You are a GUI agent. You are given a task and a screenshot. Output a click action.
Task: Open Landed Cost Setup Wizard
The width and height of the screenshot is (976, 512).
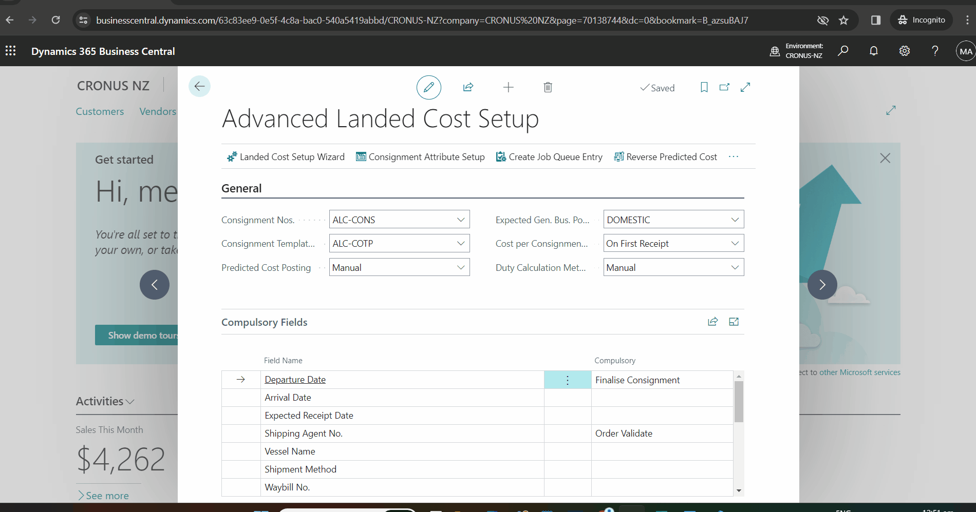286,157
